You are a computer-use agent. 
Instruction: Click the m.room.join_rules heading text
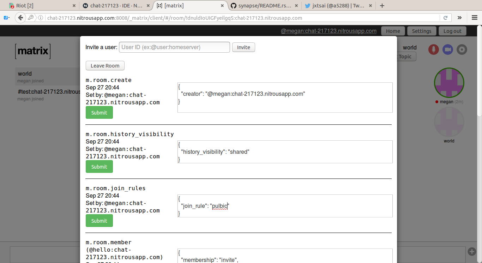click(x=116, y=188)
